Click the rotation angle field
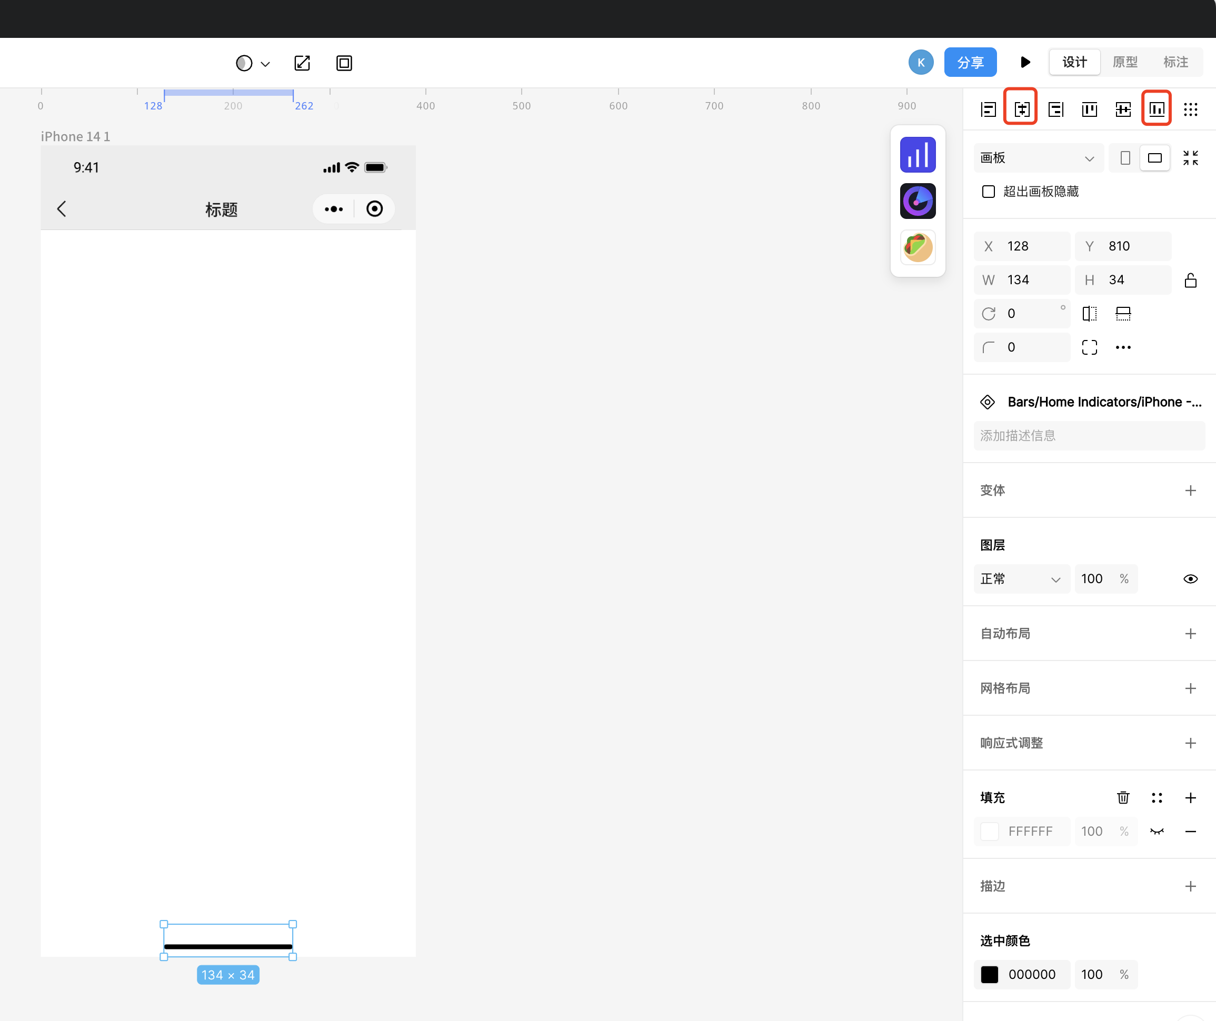The width and height of the screenshot is (1216, 1021). click(x=1021, y=314)
